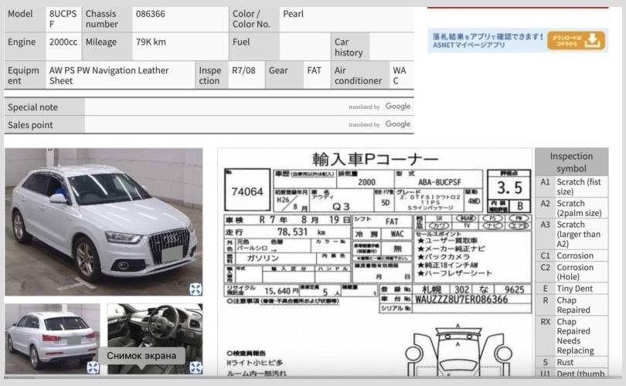
Task: Click the 3.5 evaluation score on sheet
Action: click(509, 188)
